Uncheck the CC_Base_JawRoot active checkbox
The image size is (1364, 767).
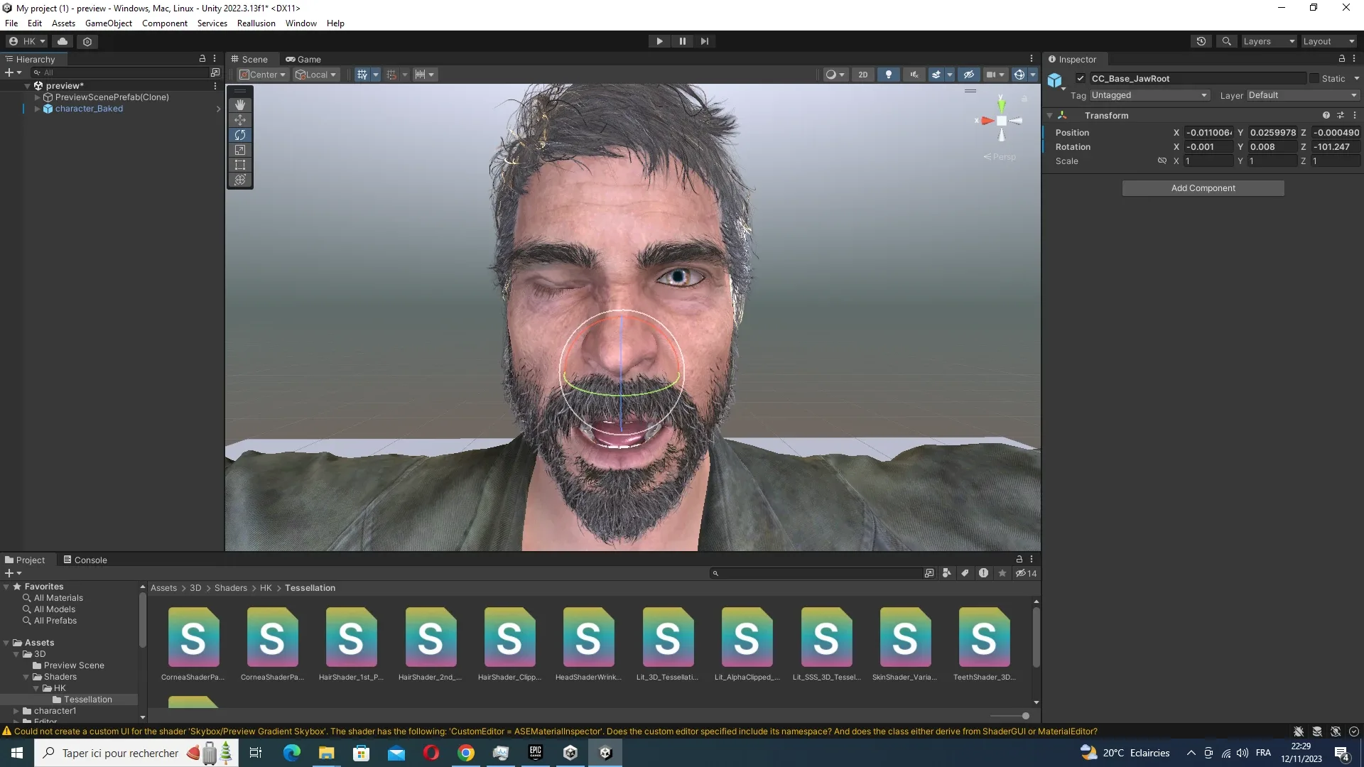coord(1081,79)
